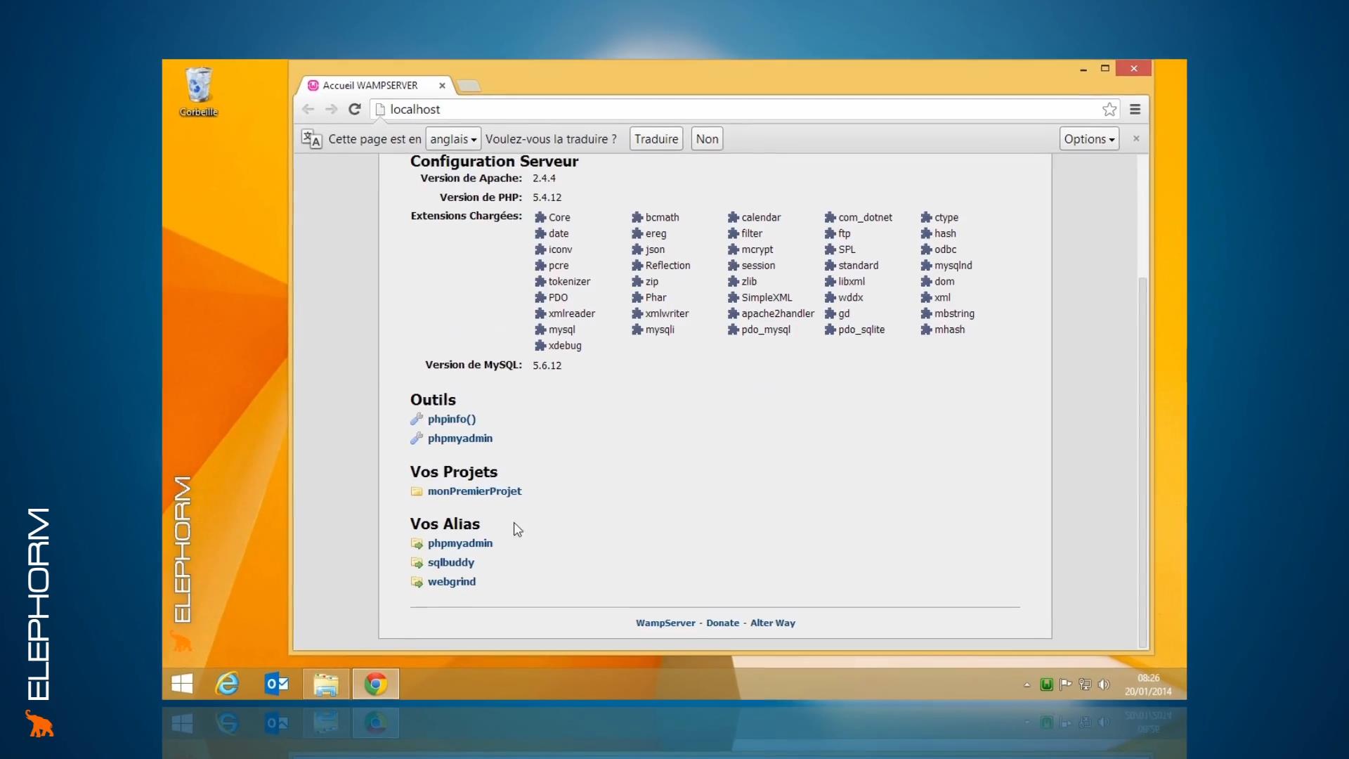Select the Accueil WAMPSERVER tab
The height and width of the screenshot is (759, 1349).
pyautogui.click(x=370, y=85)
